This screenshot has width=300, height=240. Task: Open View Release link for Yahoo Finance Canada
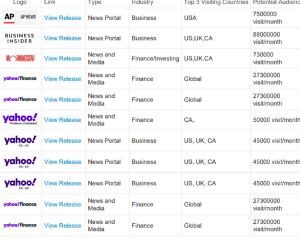click(x=62, y=120)
